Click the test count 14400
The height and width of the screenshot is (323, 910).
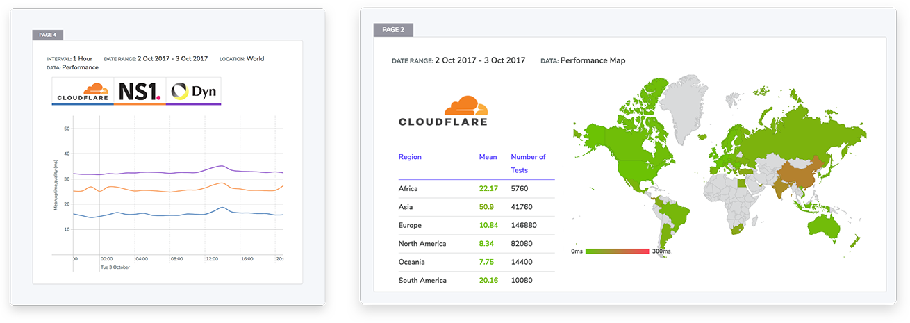522,262
